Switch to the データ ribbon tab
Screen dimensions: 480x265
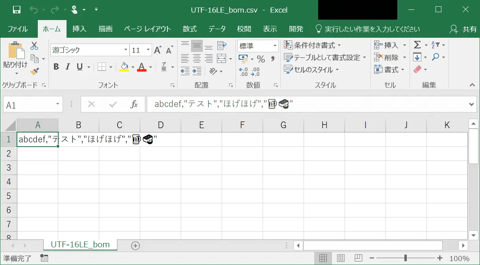[217, 29]
